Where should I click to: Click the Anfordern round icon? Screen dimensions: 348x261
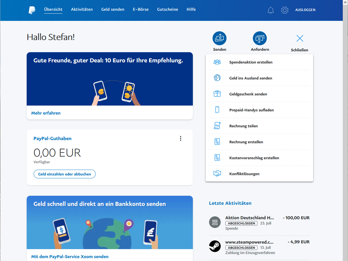pyautogui.click(x=260, y=38)
